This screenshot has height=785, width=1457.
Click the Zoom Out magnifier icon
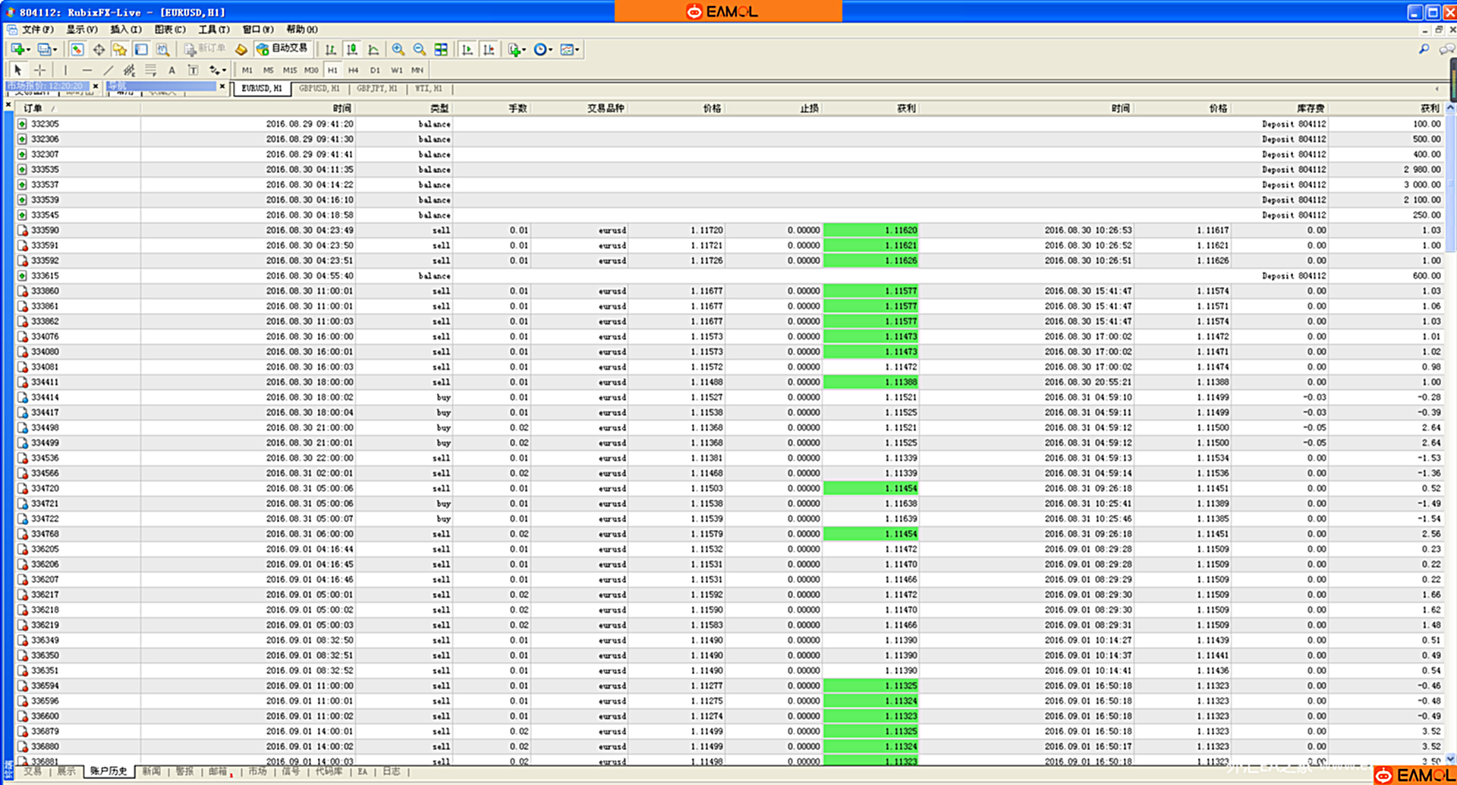click(x=419, y=49)
